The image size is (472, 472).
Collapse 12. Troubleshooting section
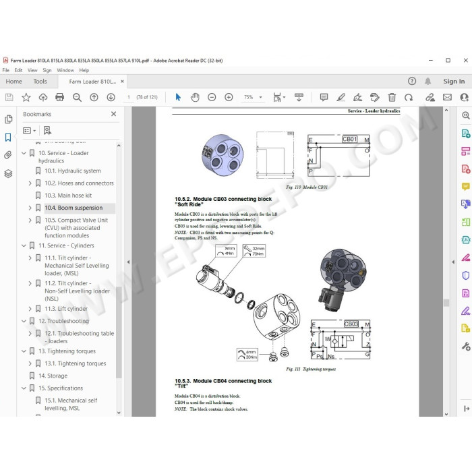pos(24,321)
